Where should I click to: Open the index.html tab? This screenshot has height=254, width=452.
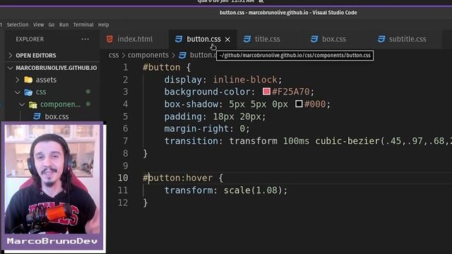pos(129,40)
